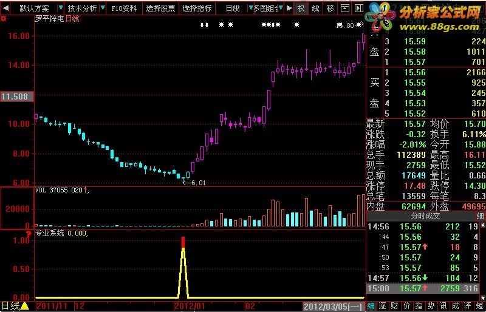This screenshot has height=312, width=486.
Task: Switch to the 细 detail tab
Action: pos(371,306)
